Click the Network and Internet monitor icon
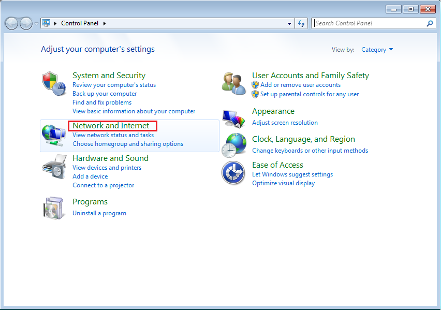Screen dimensions: 441x311 54,135
